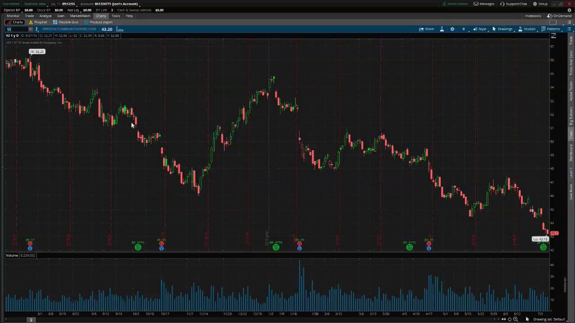Image resolution: width=575 pixels, height=323 pixels.
Task: Open the Active Trader side panel
Action: (571, 91)
